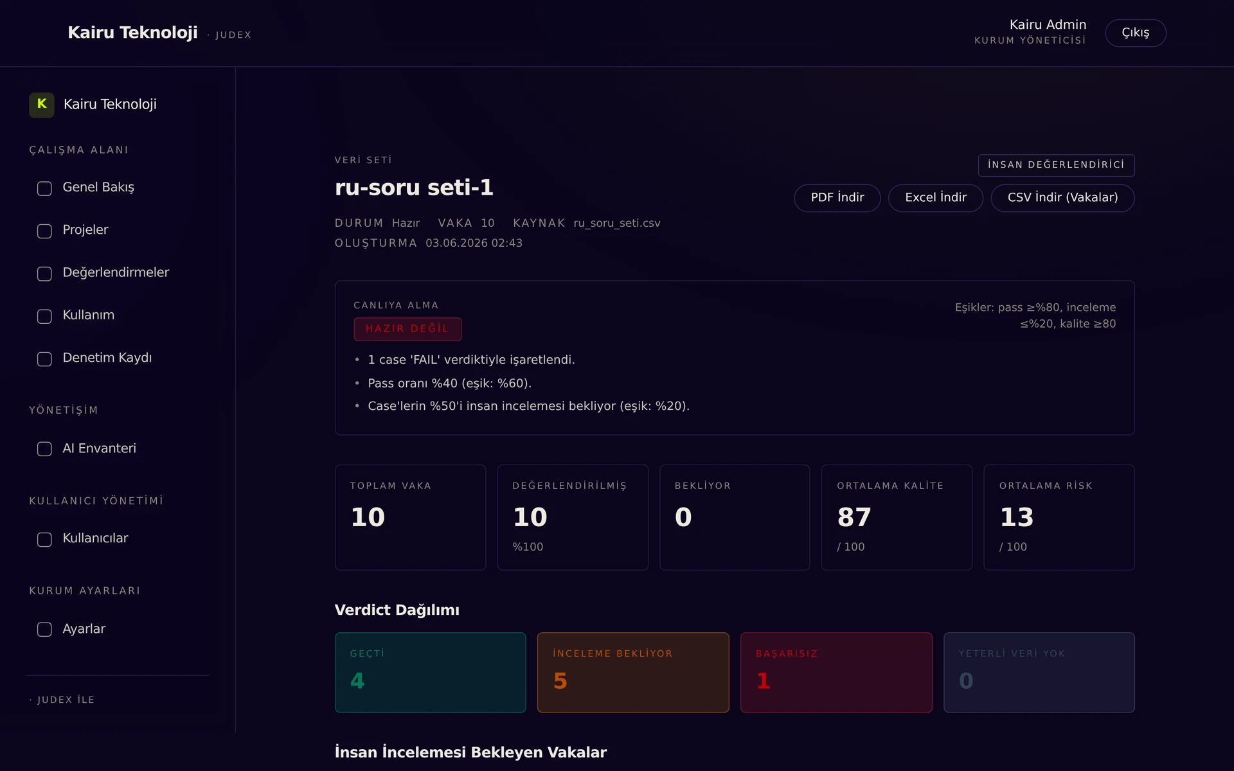
Task: Click the DURUM Hazır status text
Action: (x=377, y=224)
